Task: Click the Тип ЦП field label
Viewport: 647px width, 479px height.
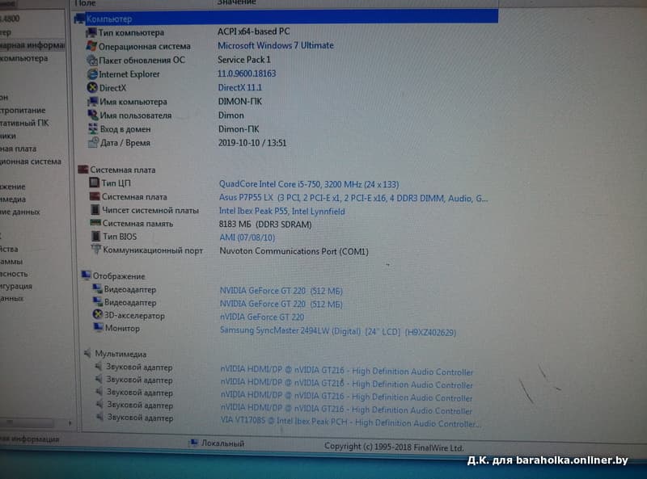Action: [x=116, y=183]
